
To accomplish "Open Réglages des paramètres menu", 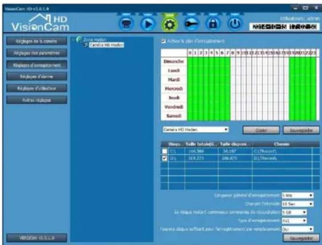I will 37,53.
